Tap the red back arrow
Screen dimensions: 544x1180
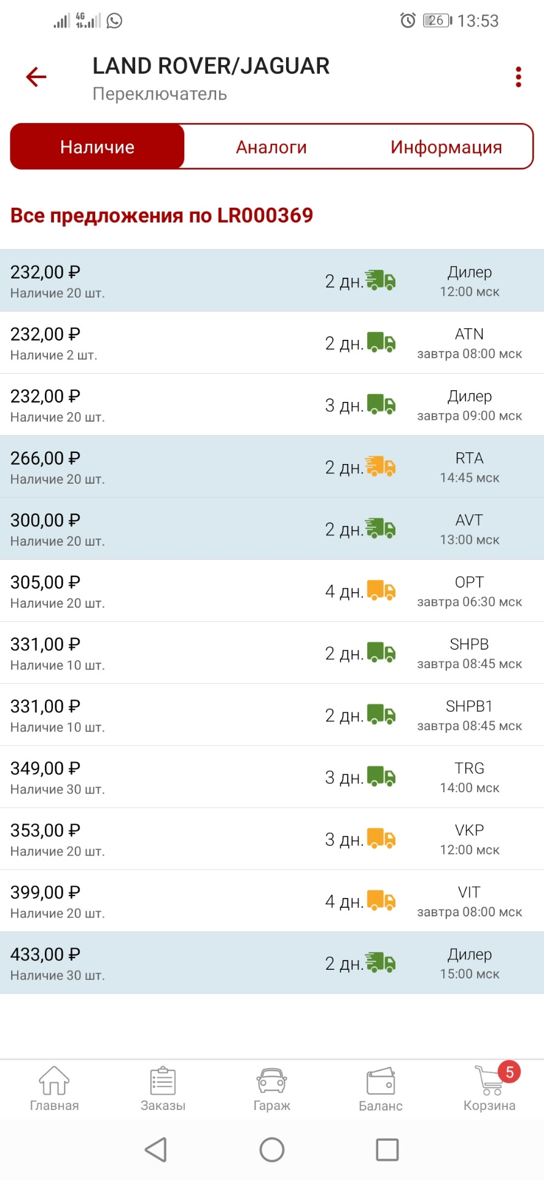pyautogui.click(x=36, y=77)
